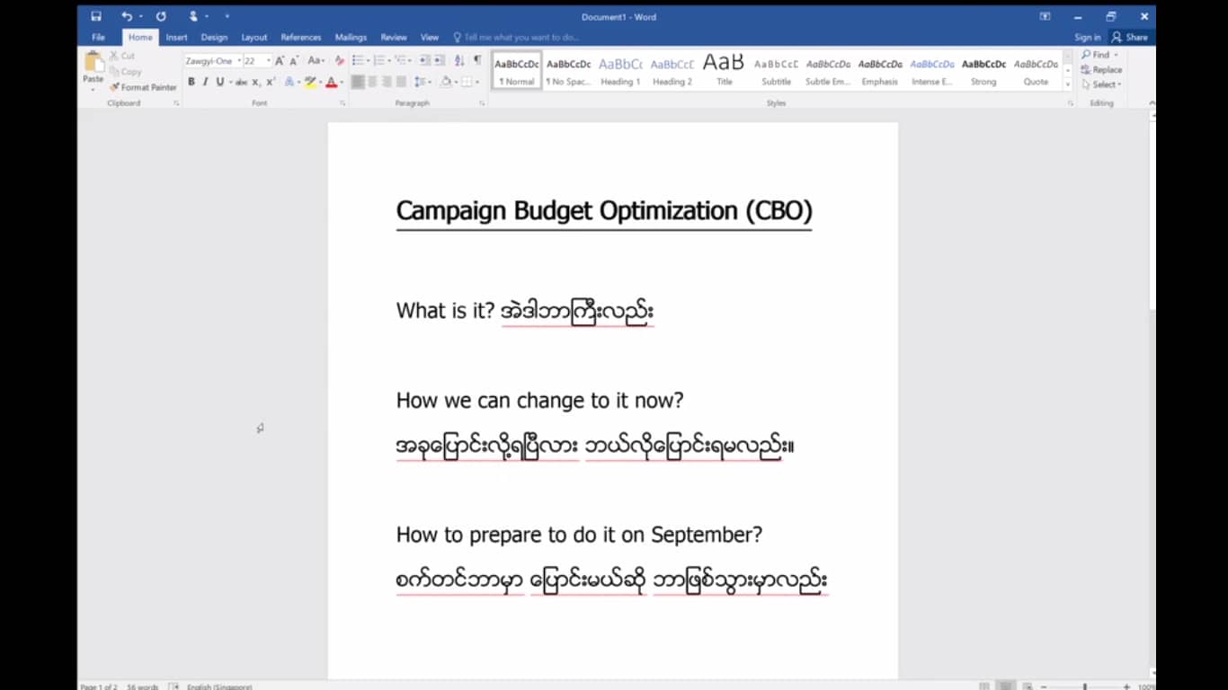Apply the paragraph Shading color
1228x690 pixels.
(x=445, y=82)
